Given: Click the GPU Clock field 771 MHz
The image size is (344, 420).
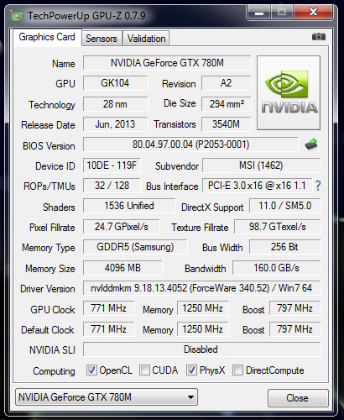Looking at the screenshot, I should pos(108,308).
